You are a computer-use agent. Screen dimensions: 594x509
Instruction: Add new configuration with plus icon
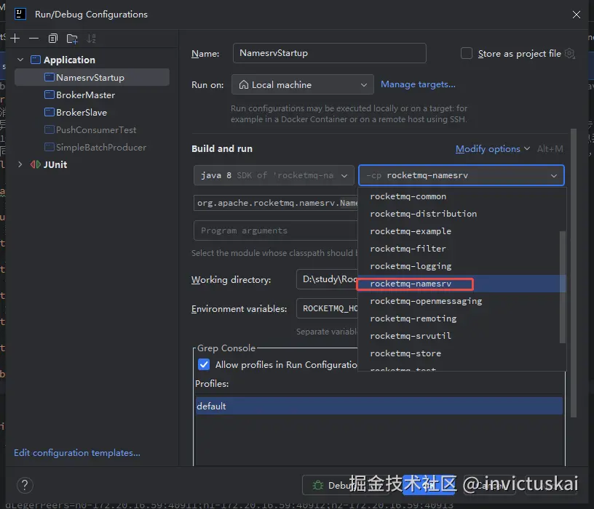15,39
